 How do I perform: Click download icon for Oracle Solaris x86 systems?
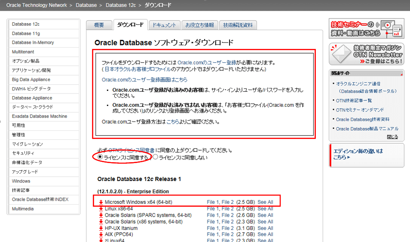click(101, 222)
